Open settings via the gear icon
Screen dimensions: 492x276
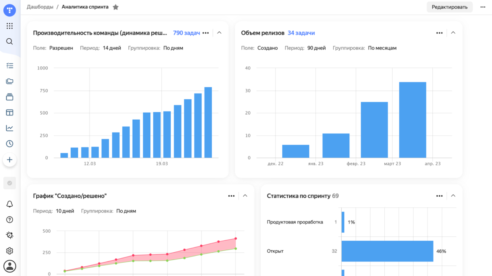click(10, 251)
